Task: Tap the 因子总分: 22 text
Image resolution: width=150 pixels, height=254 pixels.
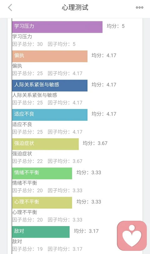Action: coord(27,161)
